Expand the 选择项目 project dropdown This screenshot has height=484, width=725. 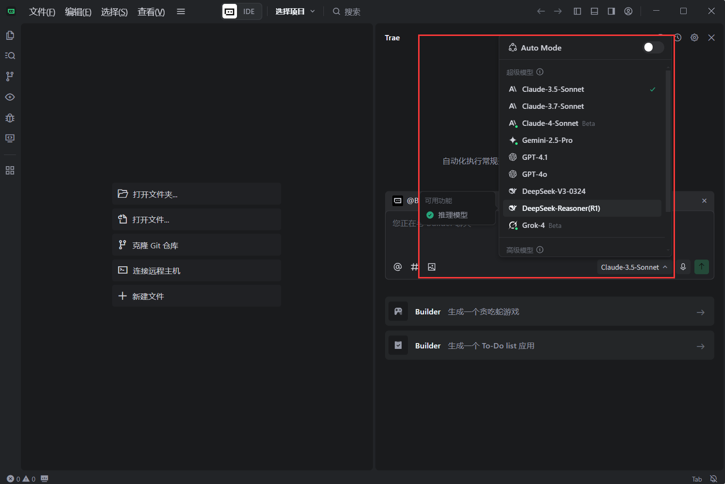(295, 11)
